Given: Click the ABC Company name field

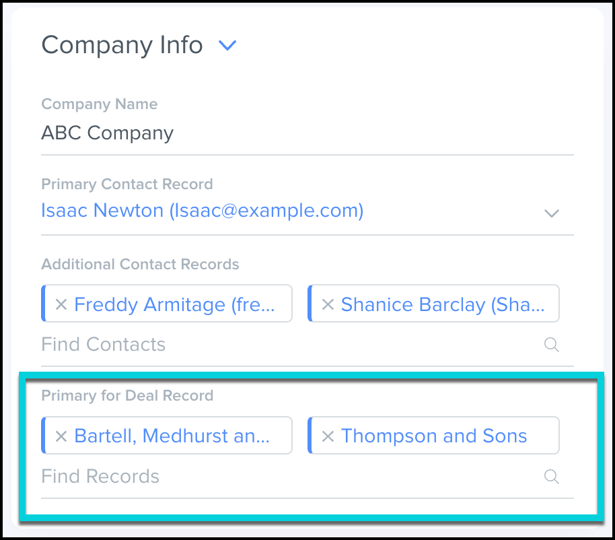Looking at the screenshot, I should click(x=108, y=133).
